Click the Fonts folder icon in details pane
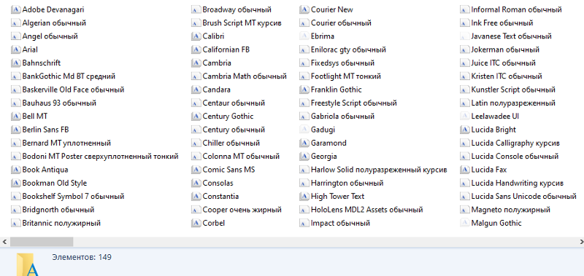Viewport: 584px width, 276px height. point(28,264)
